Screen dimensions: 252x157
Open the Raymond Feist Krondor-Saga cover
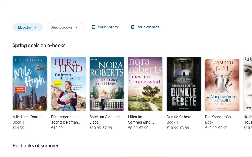pyautogui.click(x=222, y=85)
